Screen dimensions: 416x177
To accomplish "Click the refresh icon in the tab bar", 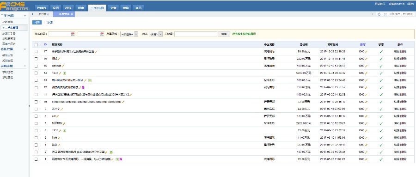I will (x=379, y=14).
